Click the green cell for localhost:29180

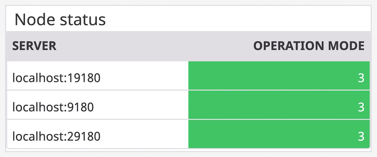pyautogui.click(x=278, y=134)
